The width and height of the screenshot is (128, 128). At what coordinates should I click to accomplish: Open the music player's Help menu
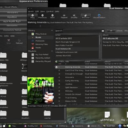click(x=57, y=12)
